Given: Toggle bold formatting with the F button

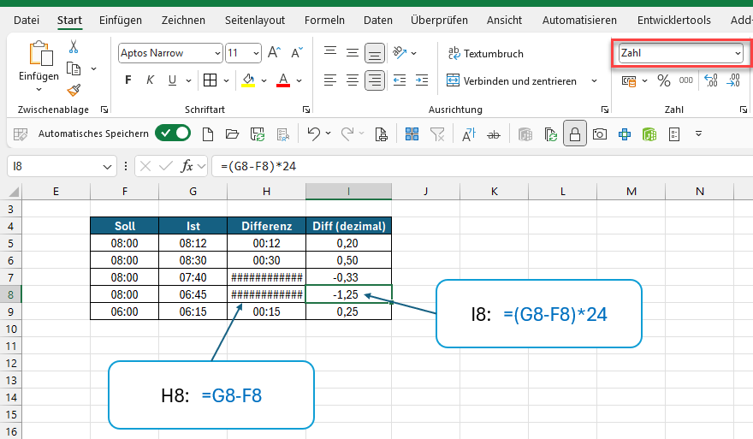Looking at the screenshot, I should point(128,80).
